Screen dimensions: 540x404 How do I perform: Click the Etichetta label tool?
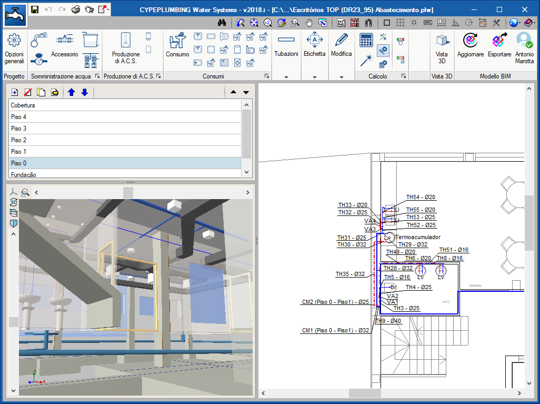coord(314,45)
